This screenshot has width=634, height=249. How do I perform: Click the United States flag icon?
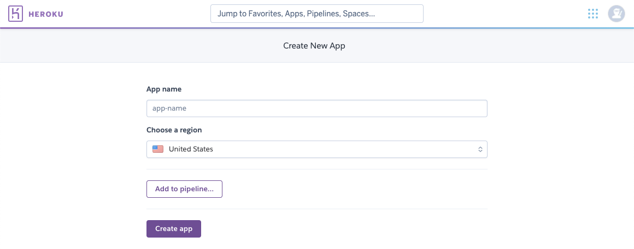(x=158, y=149)
